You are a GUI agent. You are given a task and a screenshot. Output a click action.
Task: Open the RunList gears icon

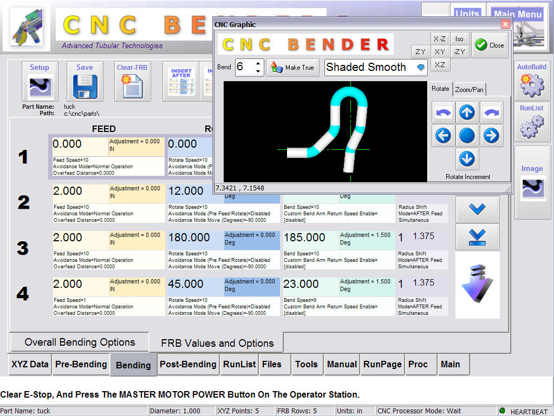(531, 122)
